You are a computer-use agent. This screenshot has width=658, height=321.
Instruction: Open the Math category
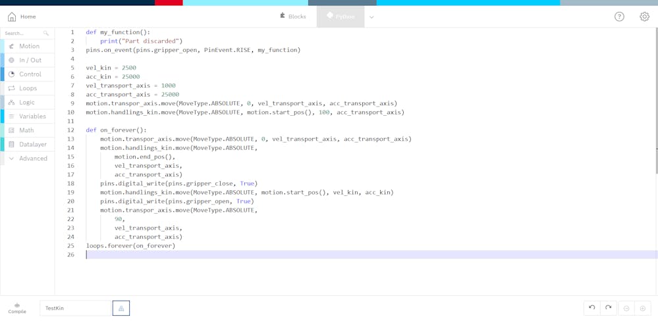pyautogui.click(x=27, y=130)
